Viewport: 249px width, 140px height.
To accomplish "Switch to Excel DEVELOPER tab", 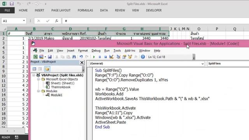I will click(154, 10).
